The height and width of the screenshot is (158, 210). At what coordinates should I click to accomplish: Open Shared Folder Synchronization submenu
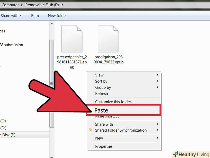[x=121, y=130]
